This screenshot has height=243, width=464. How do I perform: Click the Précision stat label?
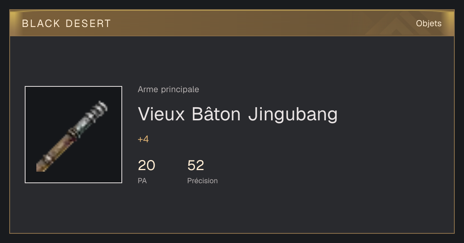[202, 181]
